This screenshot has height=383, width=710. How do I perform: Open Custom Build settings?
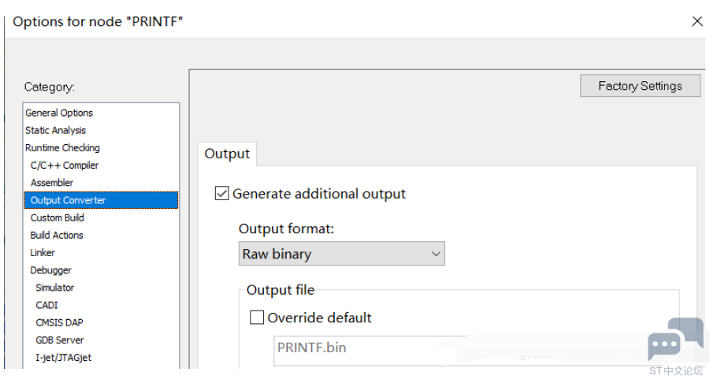(57, 218)
